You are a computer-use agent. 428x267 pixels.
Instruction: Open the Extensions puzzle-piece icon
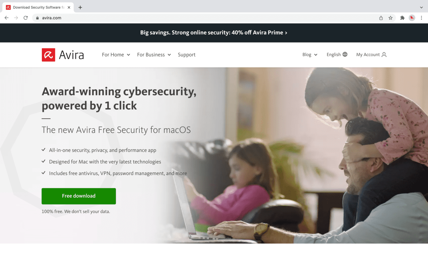click(402, 18)
